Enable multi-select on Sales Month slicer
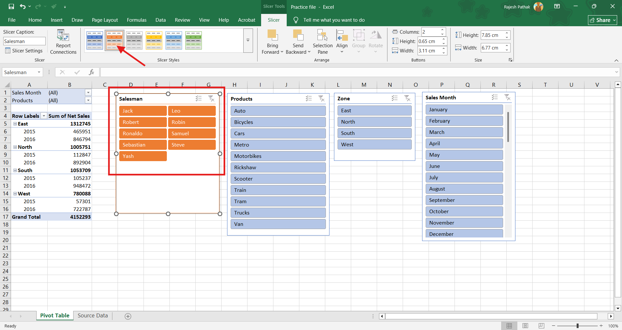The width and height of the screenshot is (622, 330). pos(494,97)
